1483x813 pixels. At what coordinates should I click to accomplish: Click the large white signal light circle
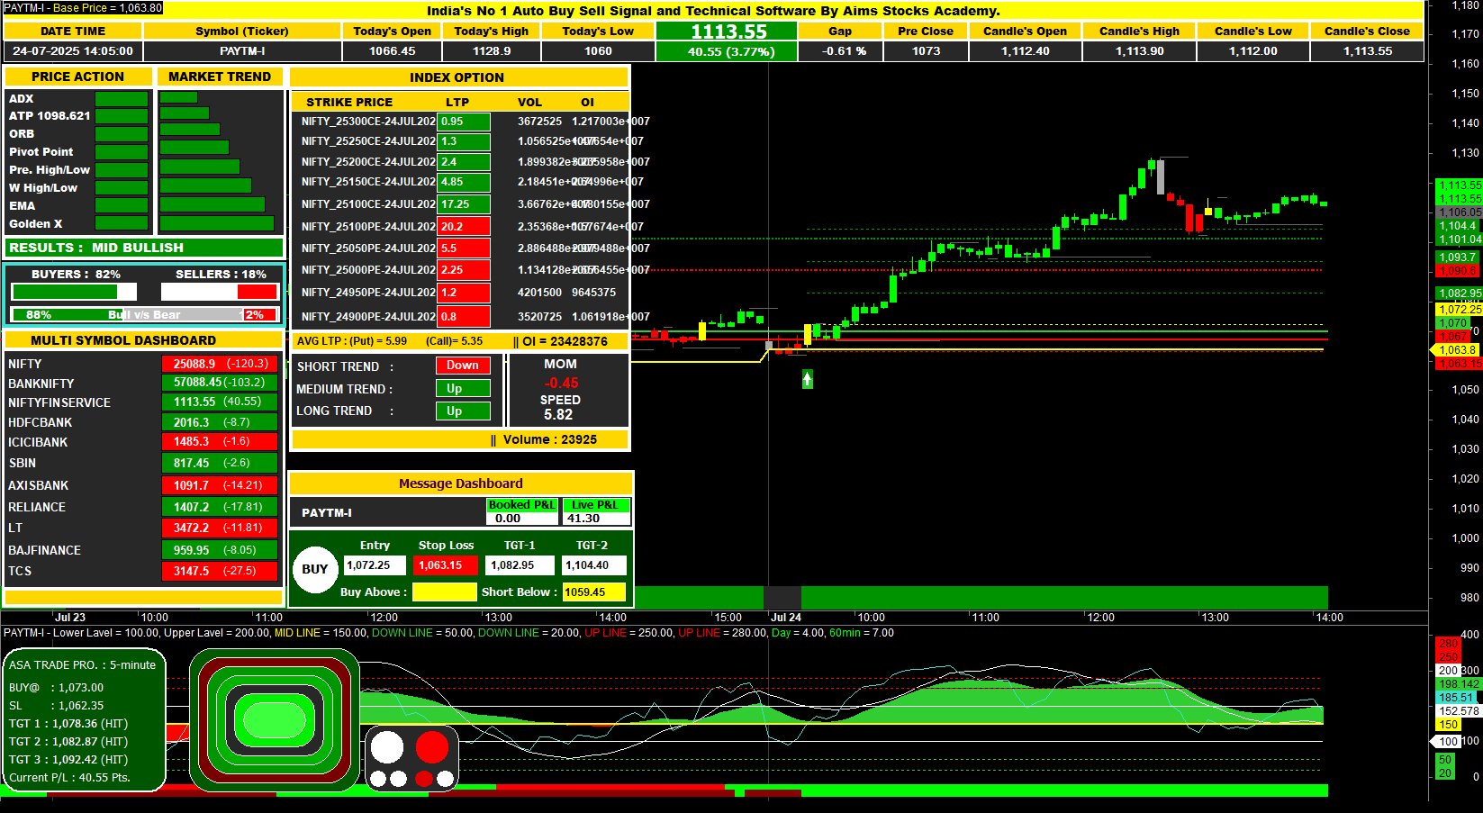pos(387,747)
